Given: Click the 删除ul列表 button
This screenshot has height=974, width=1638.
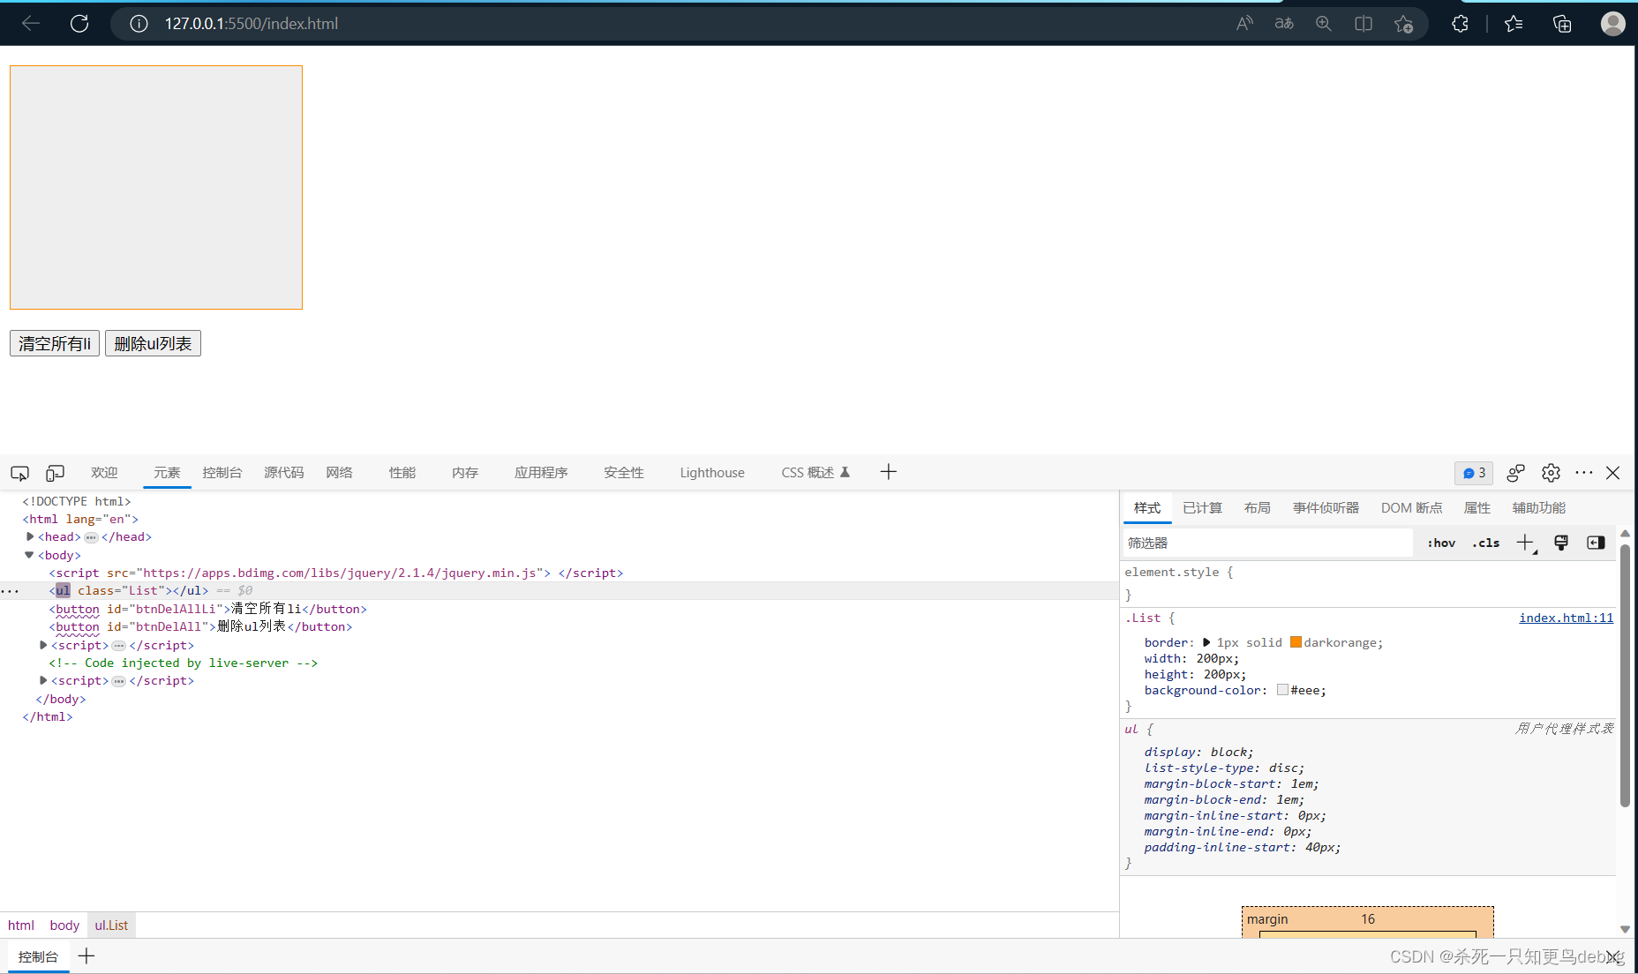Looking at the screenshot, I should [153, 343].
